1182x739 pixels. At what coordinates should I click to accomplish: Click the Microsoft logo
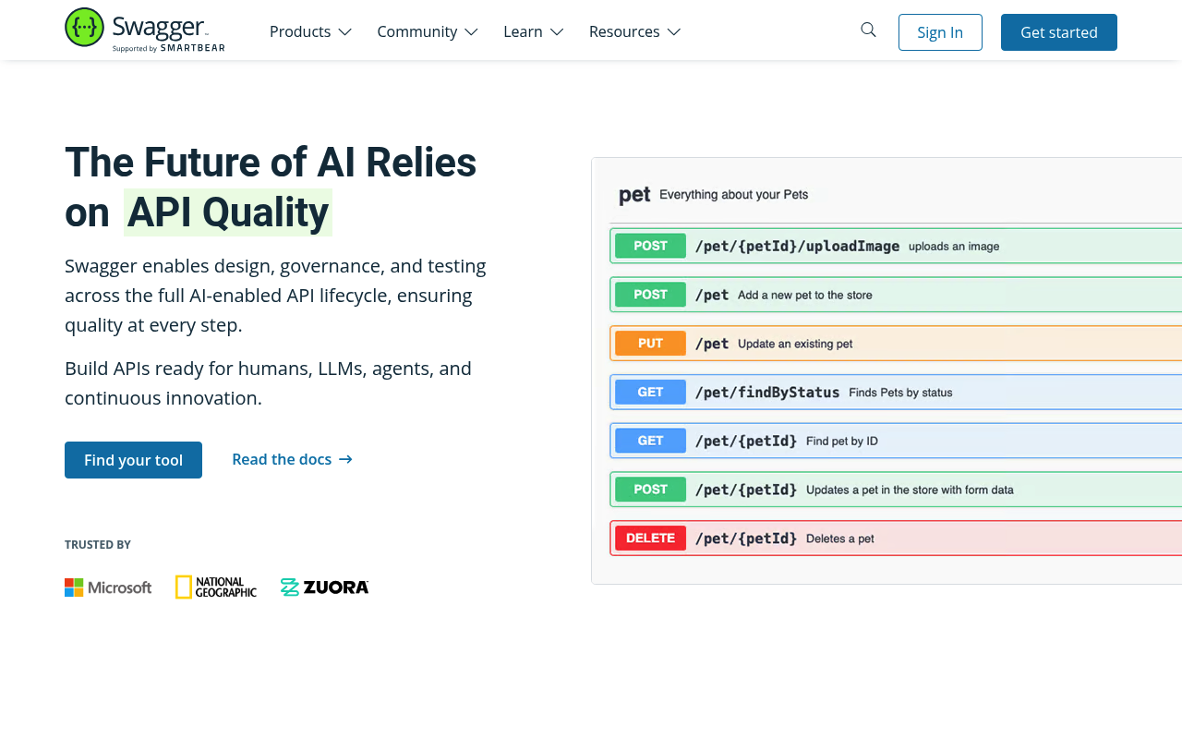coord(108,588)
